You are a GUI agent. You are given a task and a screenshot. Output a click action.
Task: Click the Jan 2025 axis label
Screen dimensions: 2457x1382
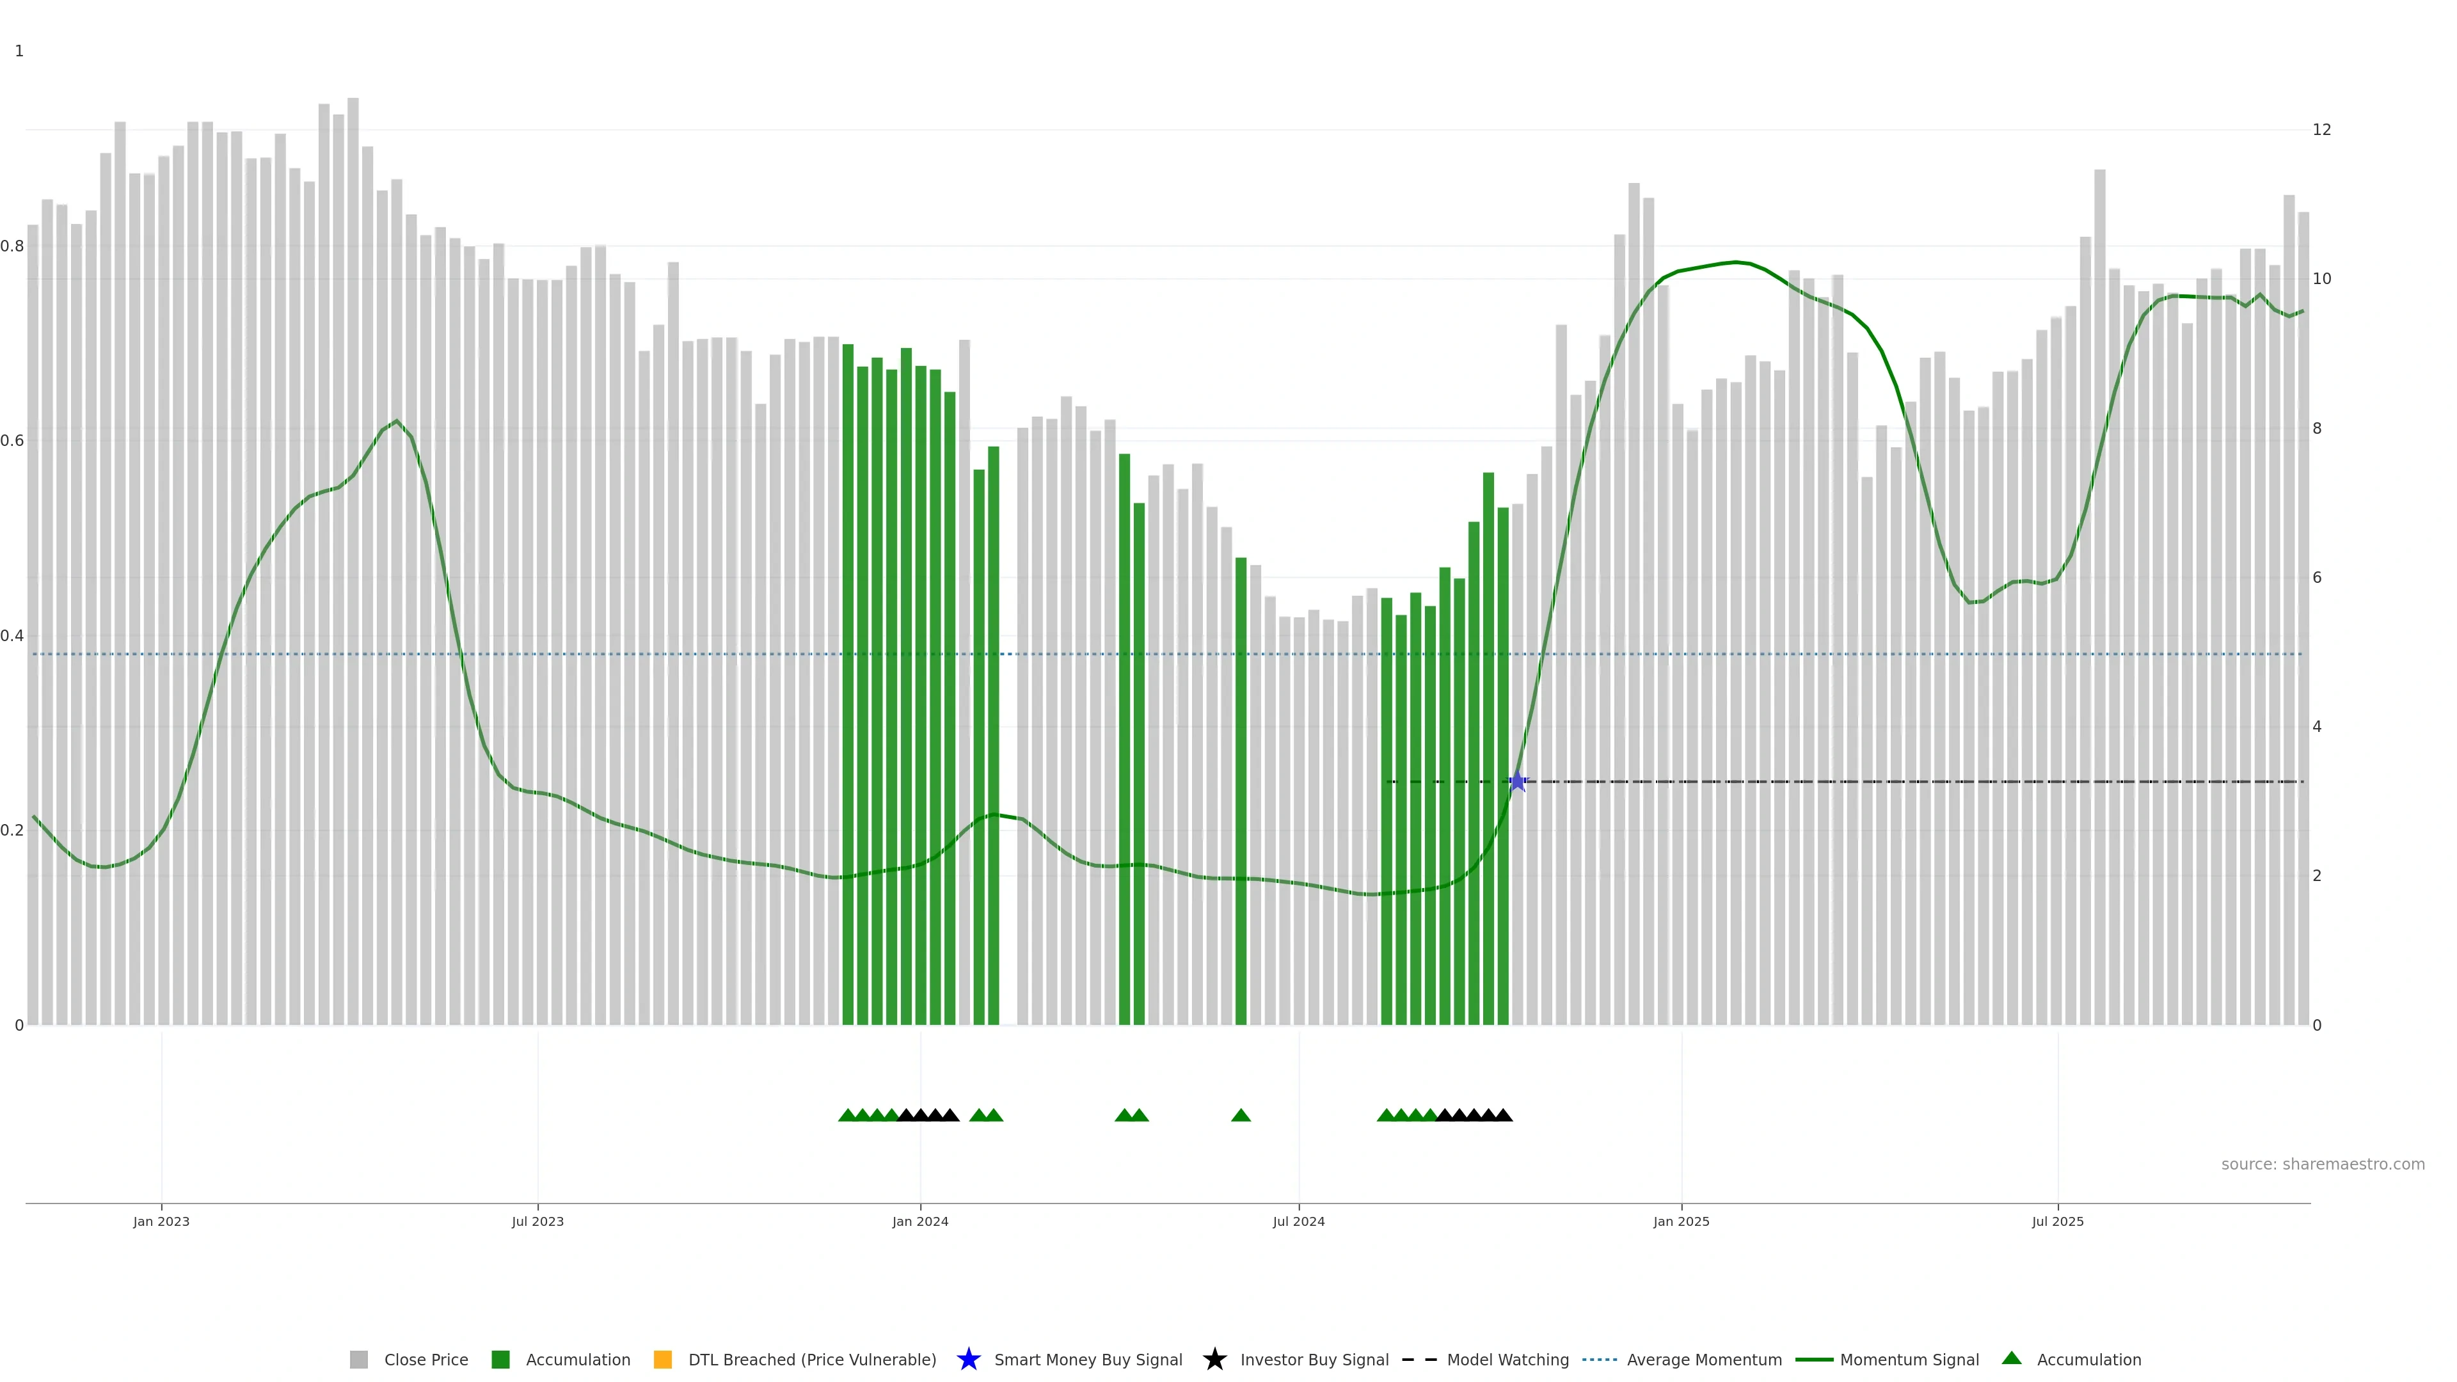pos(1682,1222)
